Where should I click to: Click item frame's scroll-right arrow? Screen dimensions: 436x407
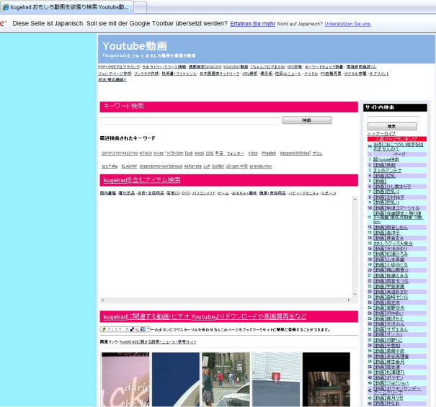click(x=349, y=300)
